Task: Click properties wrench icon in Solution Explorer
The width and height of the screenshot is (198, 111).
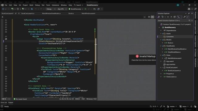Action: (x=184, y=17)
